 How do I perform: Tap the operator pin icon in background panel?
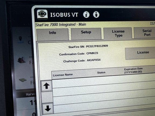[20, 40]
